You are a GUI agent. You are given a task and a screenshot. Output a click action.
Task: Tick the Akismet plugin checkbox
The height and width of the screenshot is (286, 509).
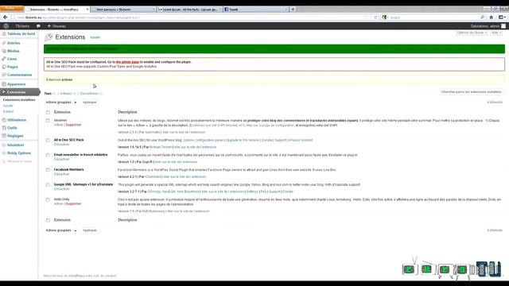click(48, 121)
